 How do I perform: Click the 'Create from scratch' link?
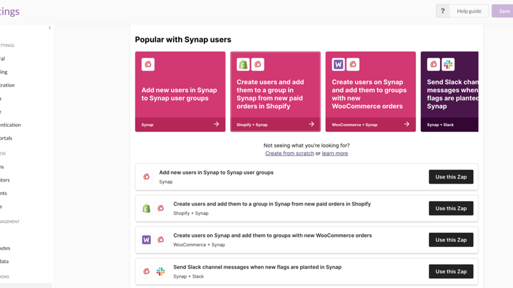click(290, 154)
